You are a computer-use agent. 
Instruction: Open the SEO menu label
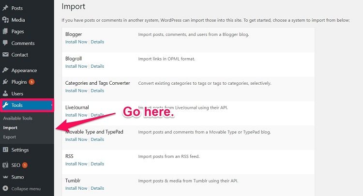(16, 165)
